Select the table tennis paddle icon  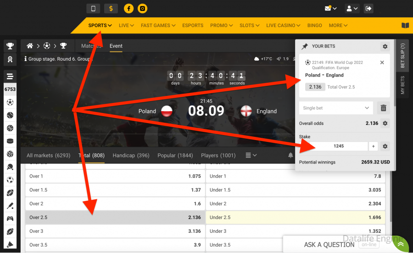coord(10,167)
